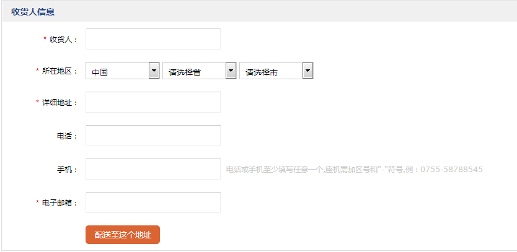Click the 电话 label text
The height and width of the screenshot is (252, 517).
[x=66, y=136]
